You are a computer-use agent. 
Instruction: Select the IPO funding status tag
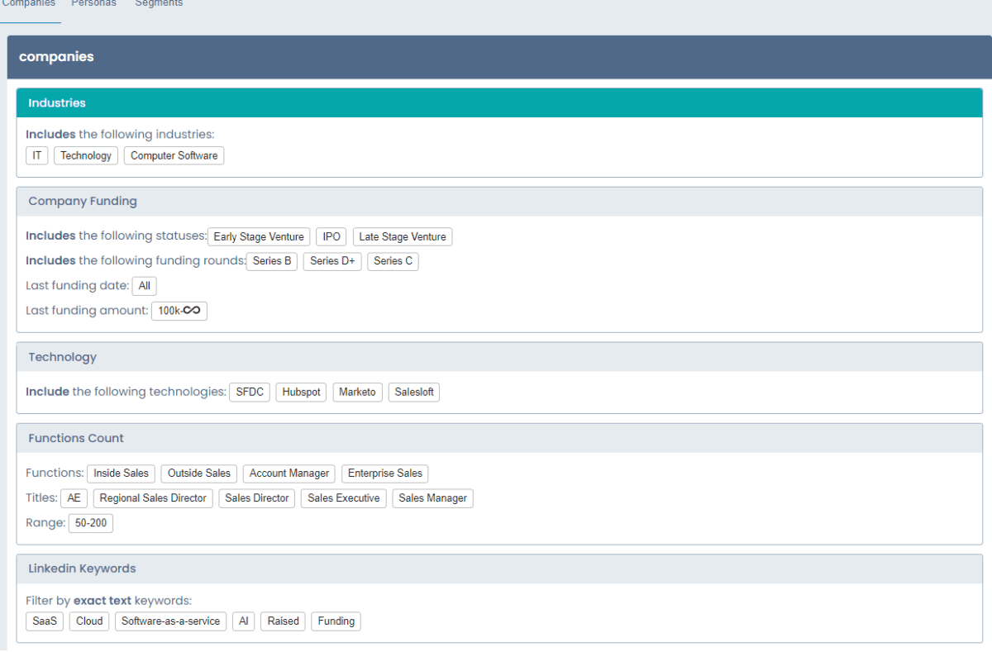coord(331,237)
